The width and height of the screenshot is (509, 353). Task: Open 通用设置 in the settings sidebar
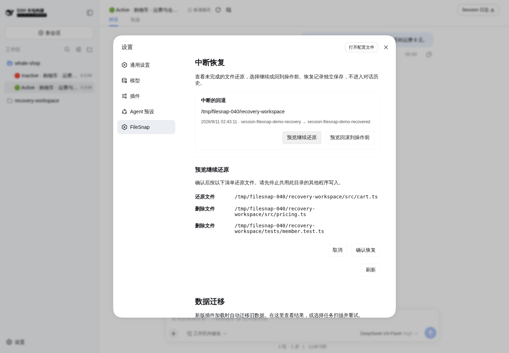point(146,65)
